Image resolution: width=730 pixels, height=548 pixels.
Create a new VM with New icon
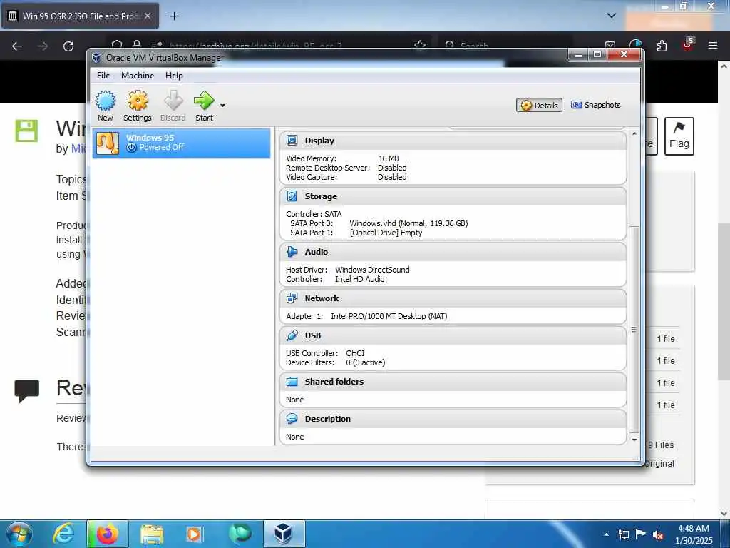pyautogui.click(x=106, y=106)
